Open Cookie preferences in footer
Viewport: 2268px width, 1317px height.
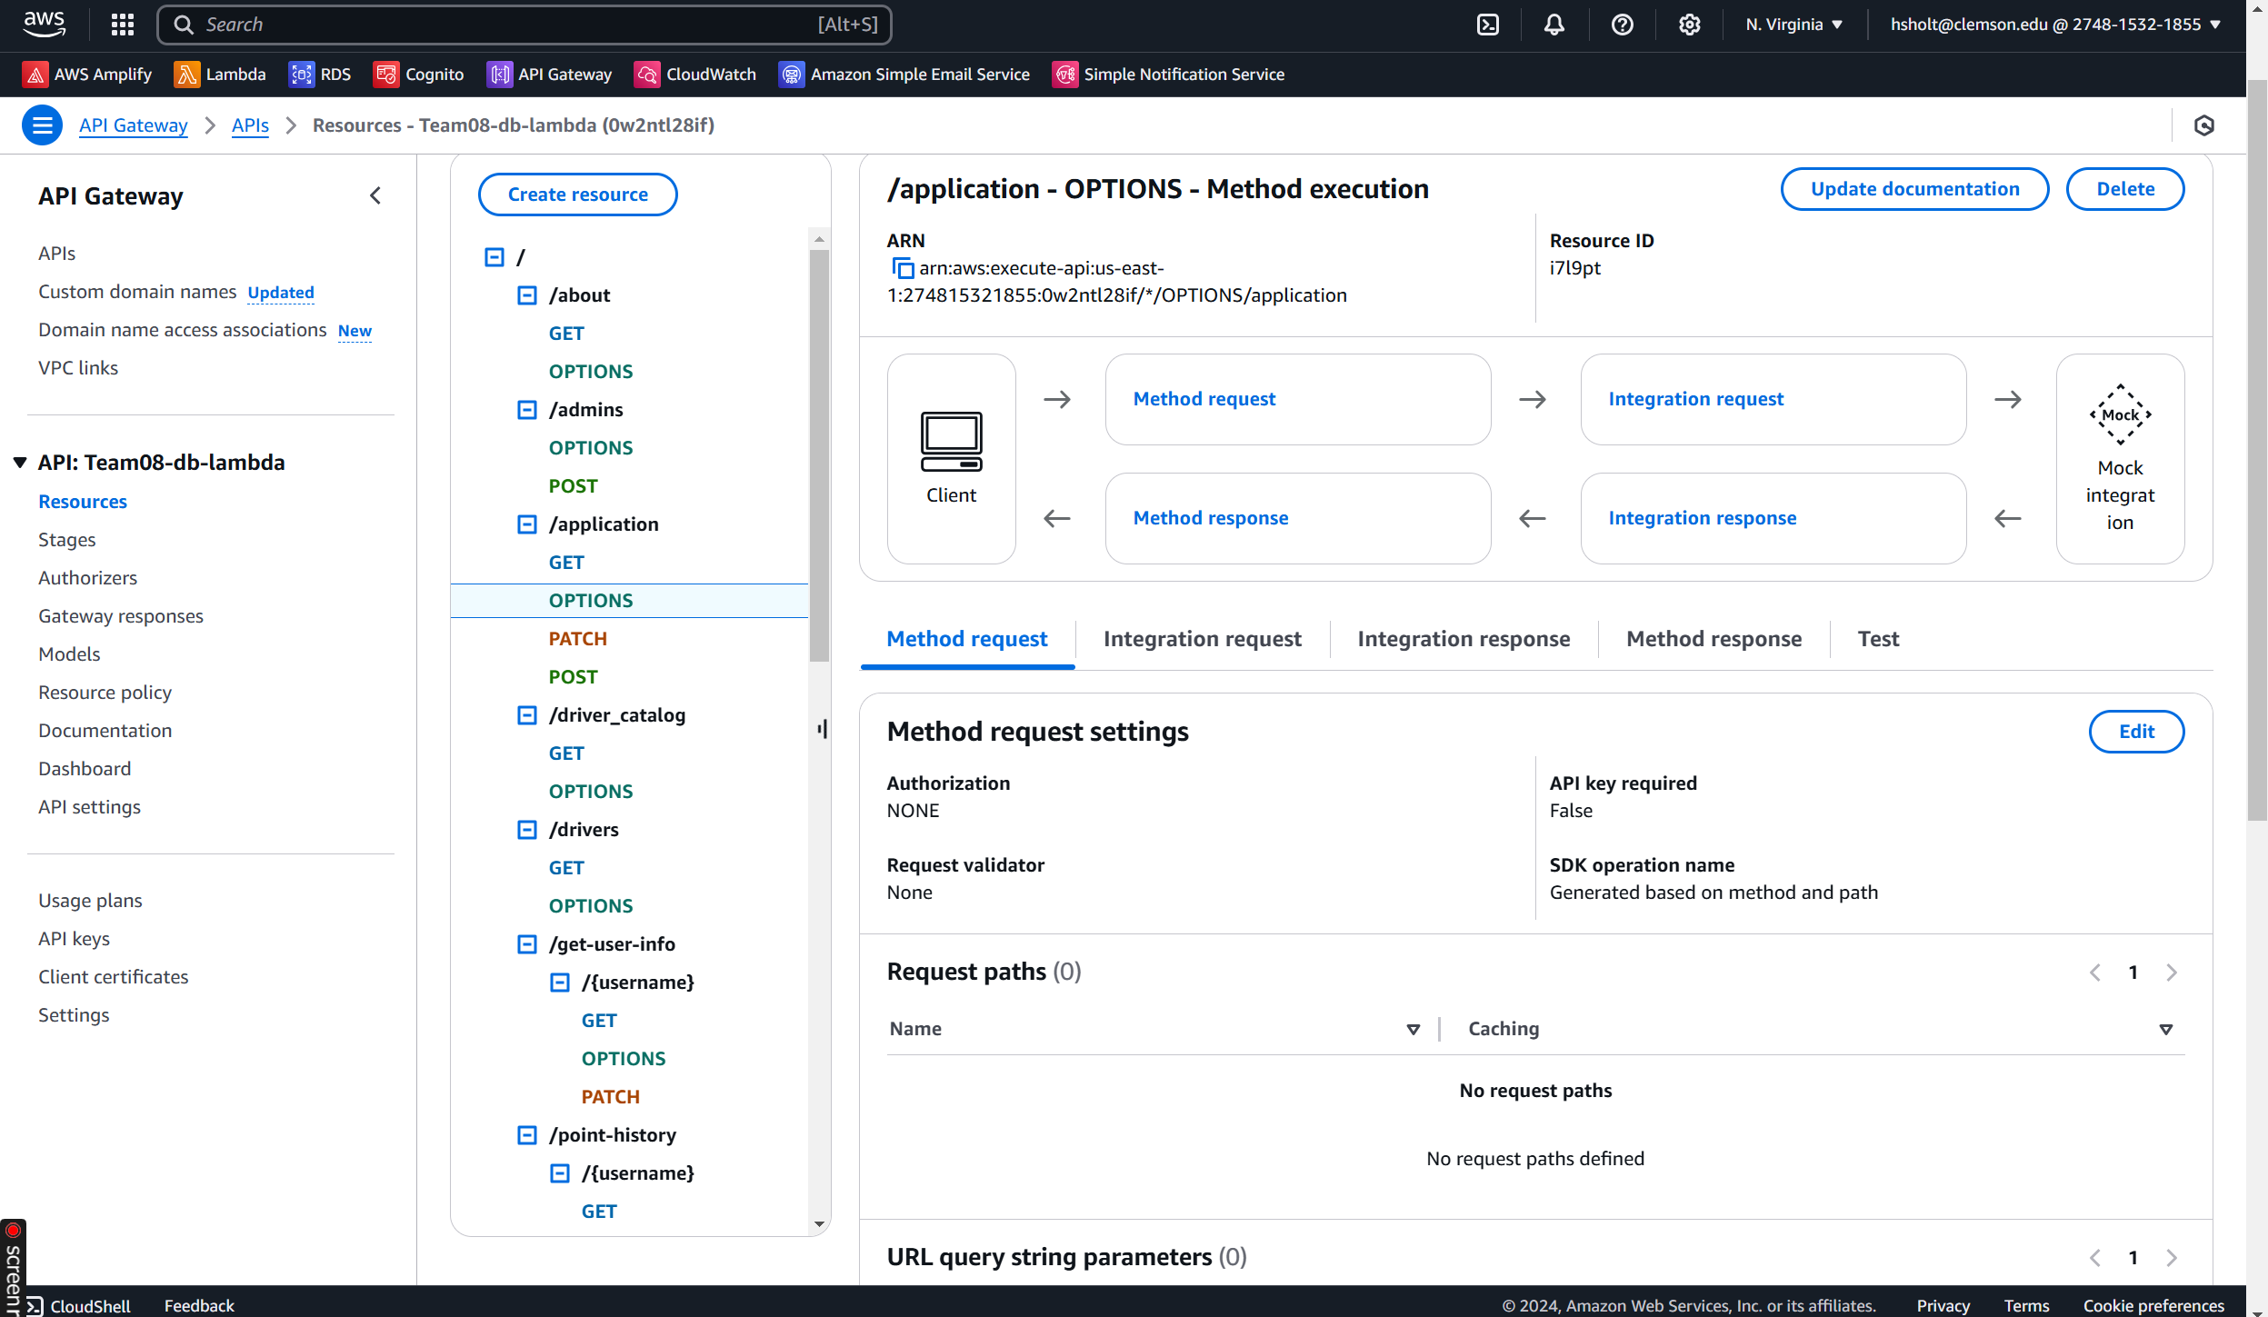coord(2153,1305)
